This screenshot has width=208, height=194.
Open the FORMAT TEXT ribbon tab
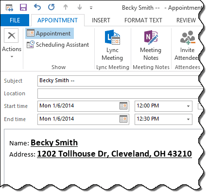pyautogui.click(x=143, y=20)
